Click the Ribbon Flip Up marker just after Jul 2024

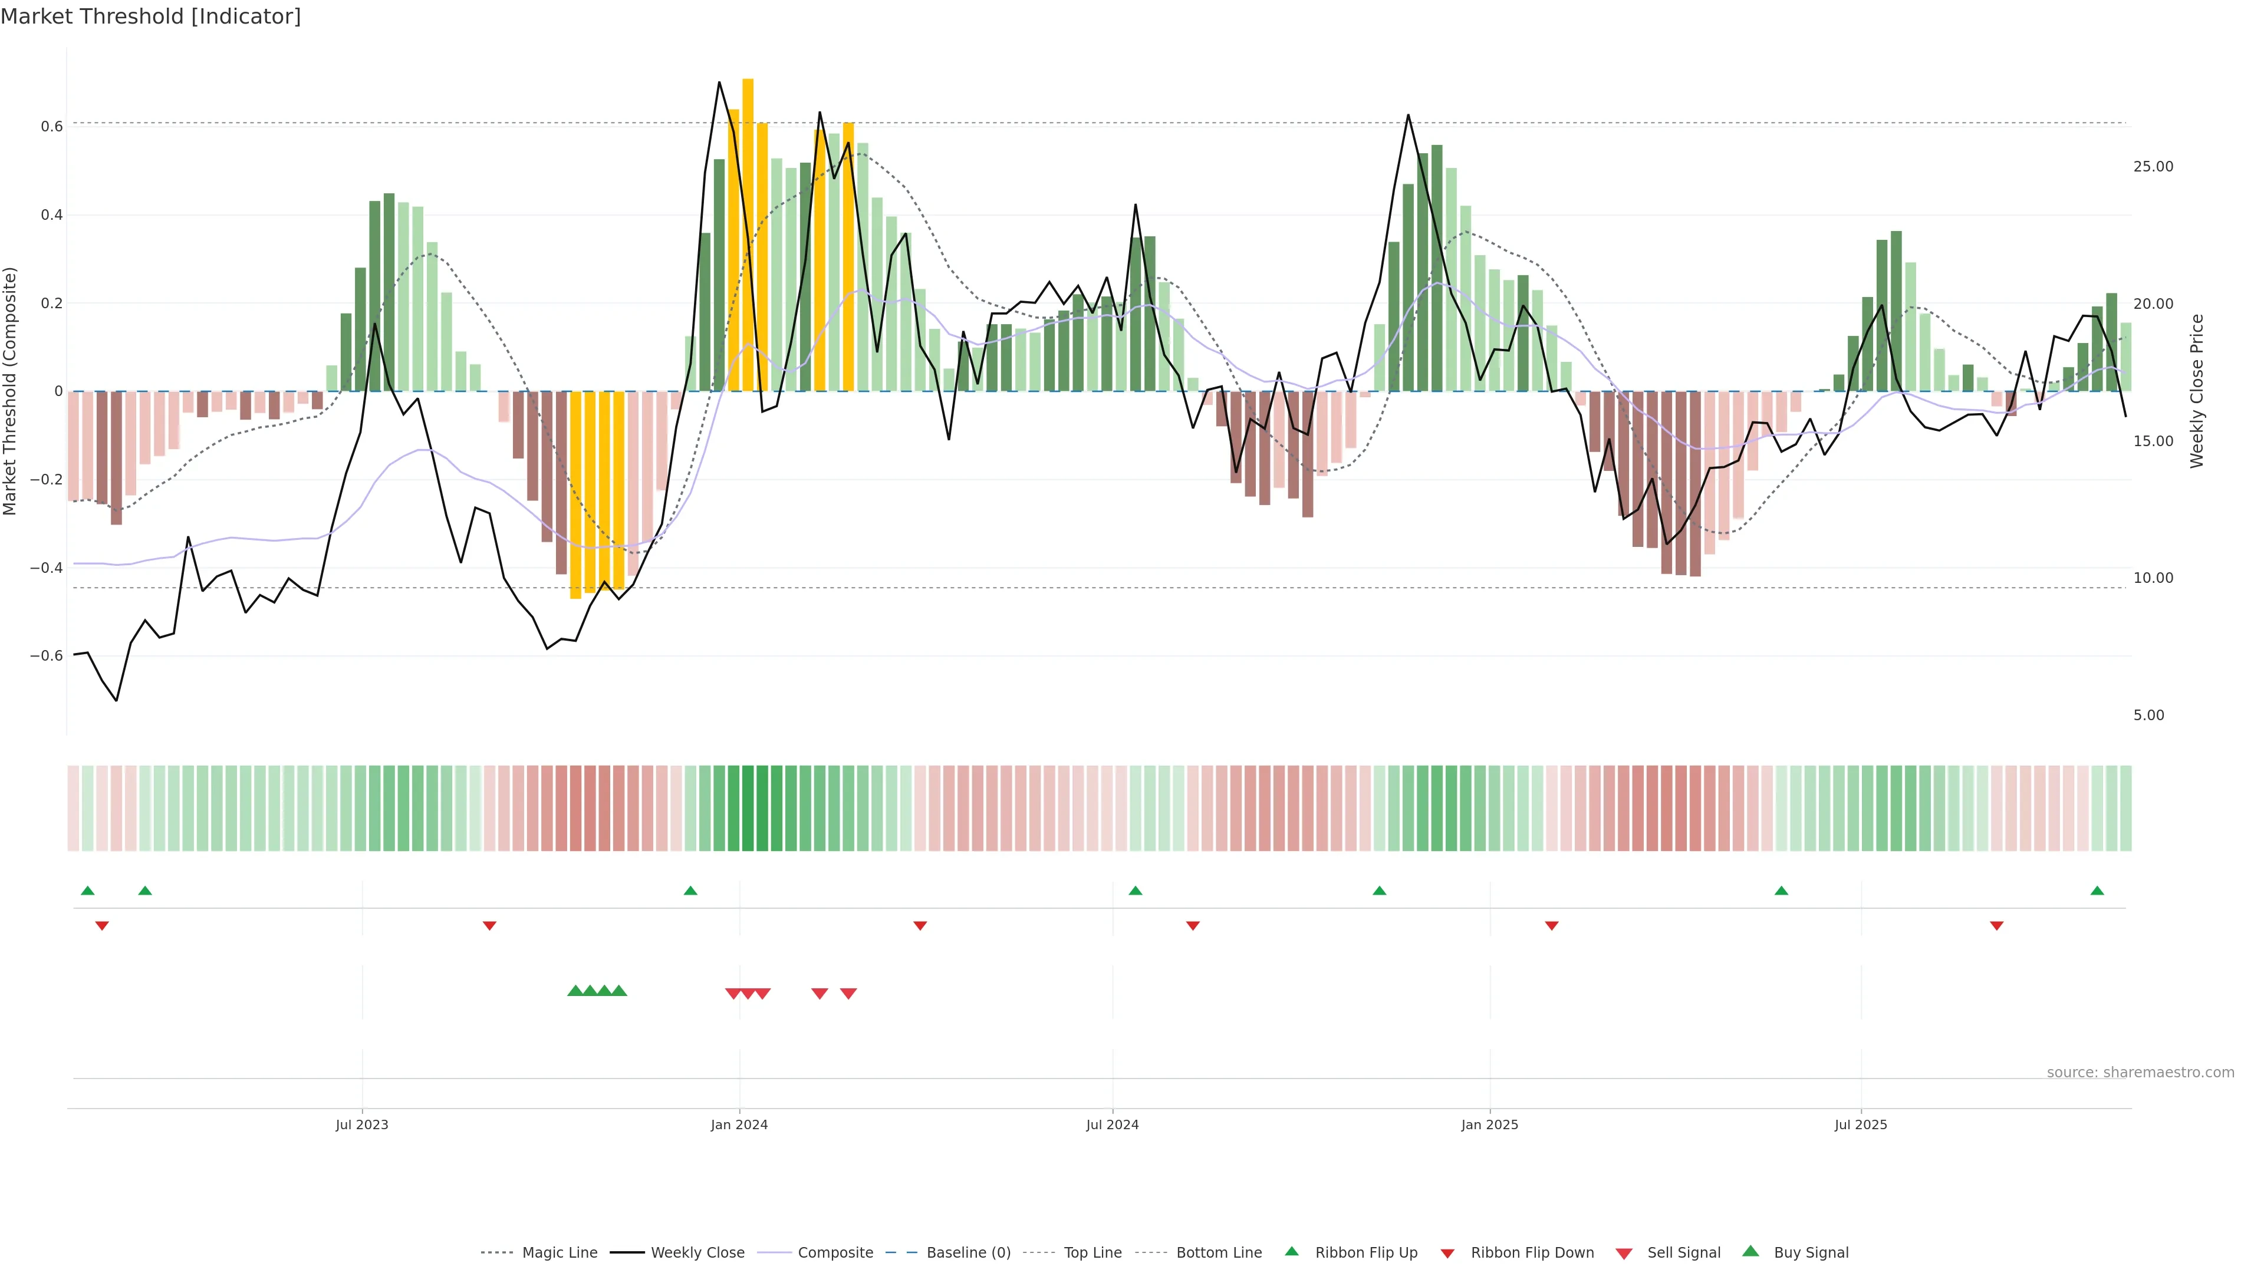point(1136,891)
